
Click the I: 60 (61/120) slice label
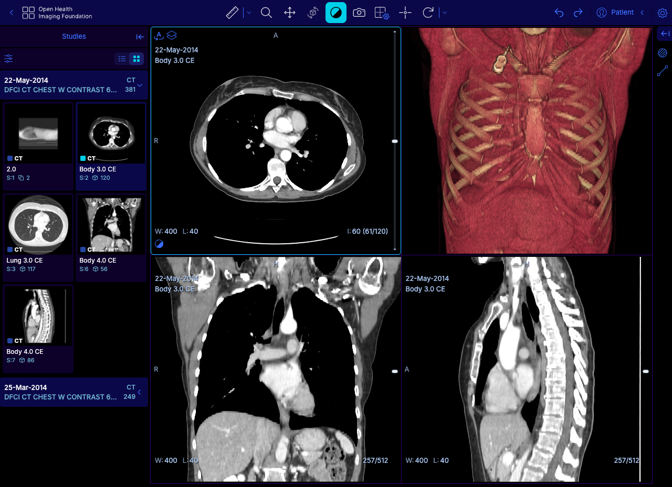point(367,231)
